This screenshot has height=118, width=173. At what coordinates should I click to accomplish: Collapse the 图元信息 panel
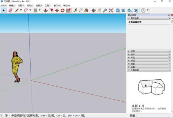[x=129, y=18]
